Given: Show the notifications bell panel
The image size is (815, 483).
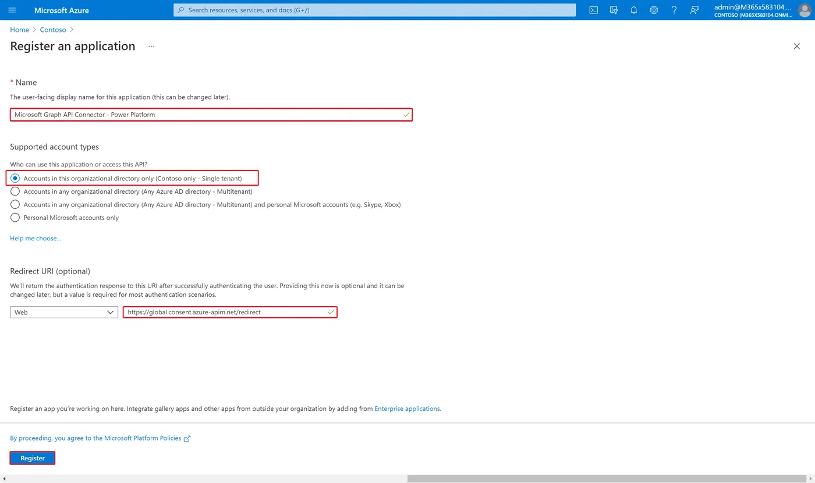Looking at the screenshot, I should [634, 10].
